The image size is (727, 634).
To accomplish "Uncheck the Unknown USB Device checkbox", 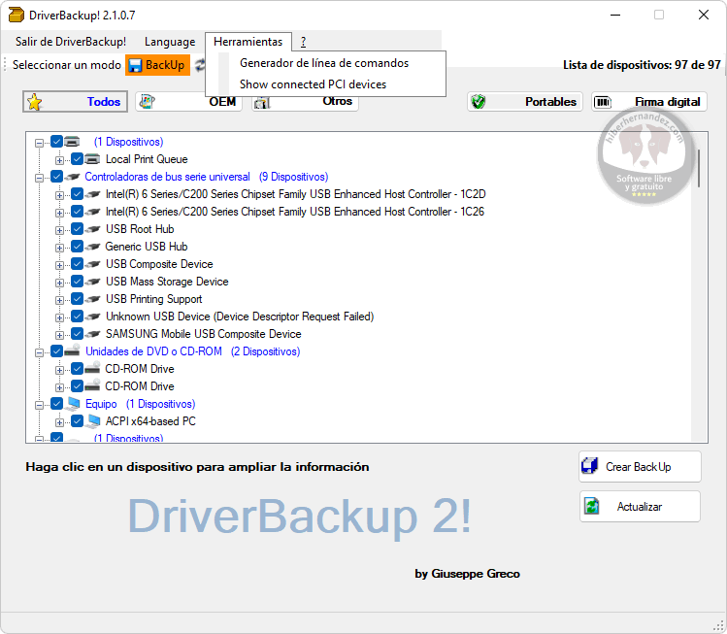I will [77, 317].
